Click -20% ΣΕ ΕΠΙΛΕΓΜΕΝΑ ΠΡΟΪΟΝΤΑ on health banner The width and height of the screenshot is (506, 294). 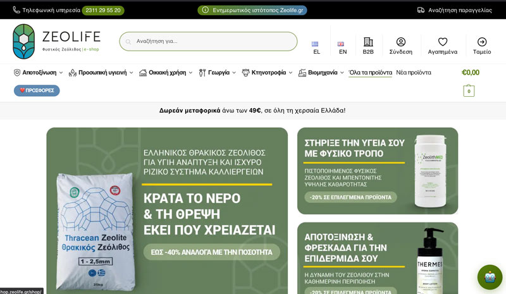click(x=350, y=197)
